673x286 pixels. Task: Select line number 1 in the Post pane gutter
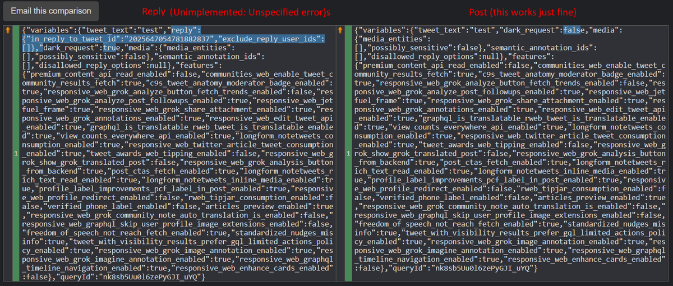pos(349,153)
